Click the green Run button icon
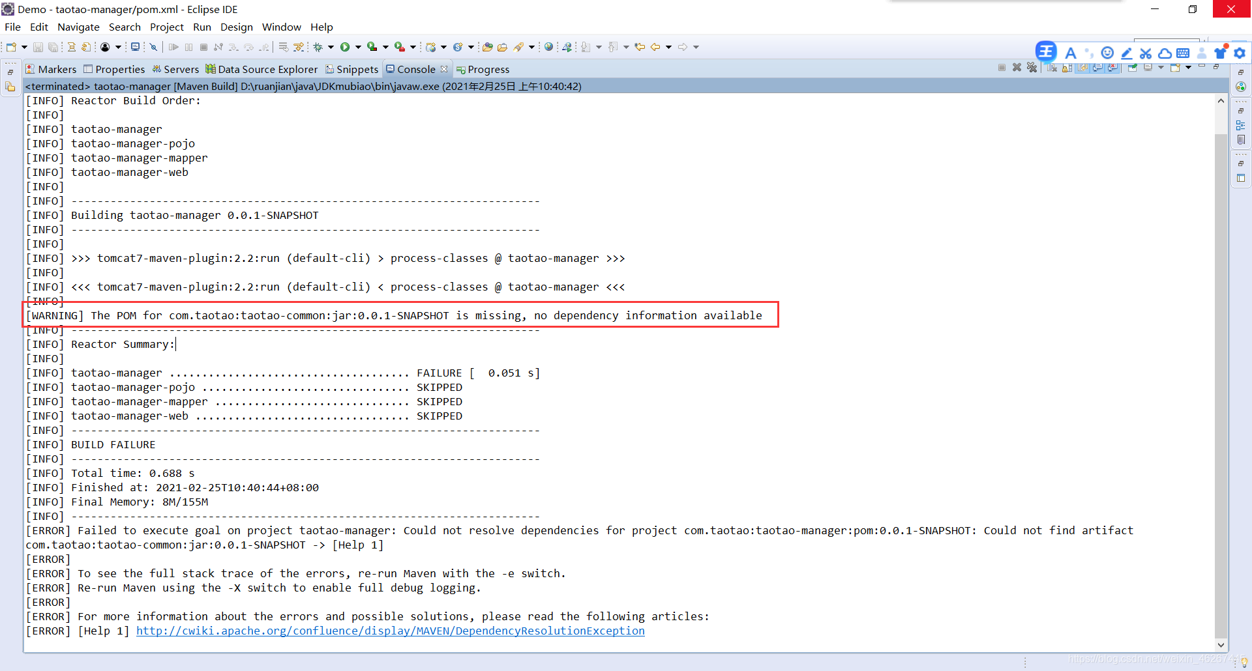 click(345, 47)
